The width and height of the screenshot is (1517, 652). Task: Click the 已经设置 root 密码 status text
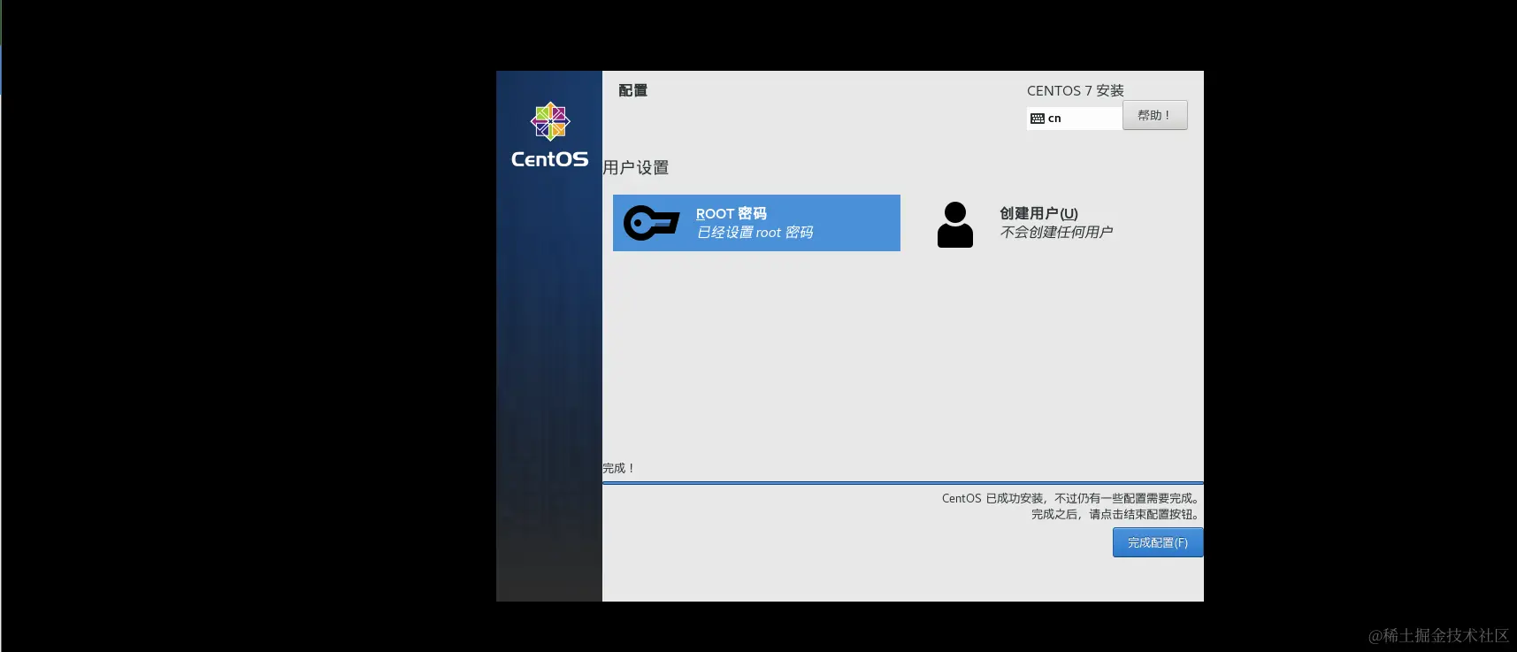pos(755,232)
